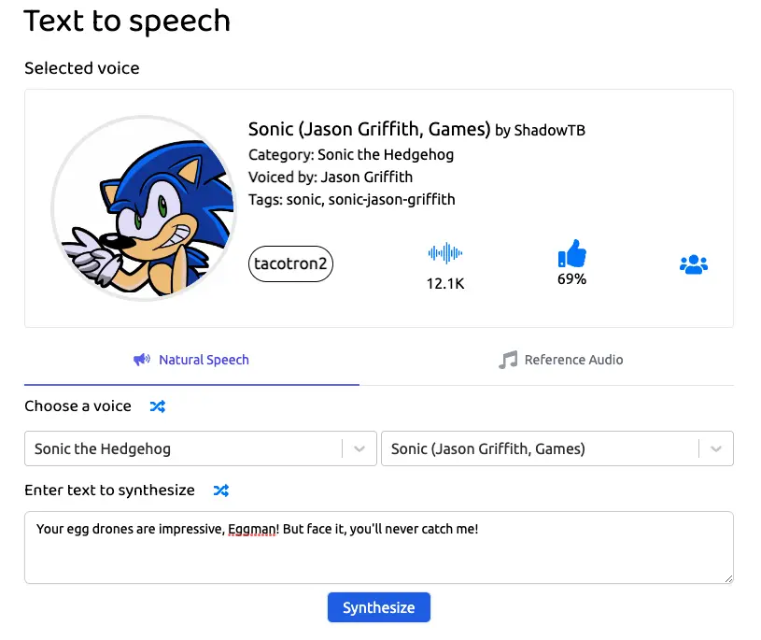Click the audio waveform usage count icon
Viewport: 761px width, 640px height.
(x=445, y=253)
